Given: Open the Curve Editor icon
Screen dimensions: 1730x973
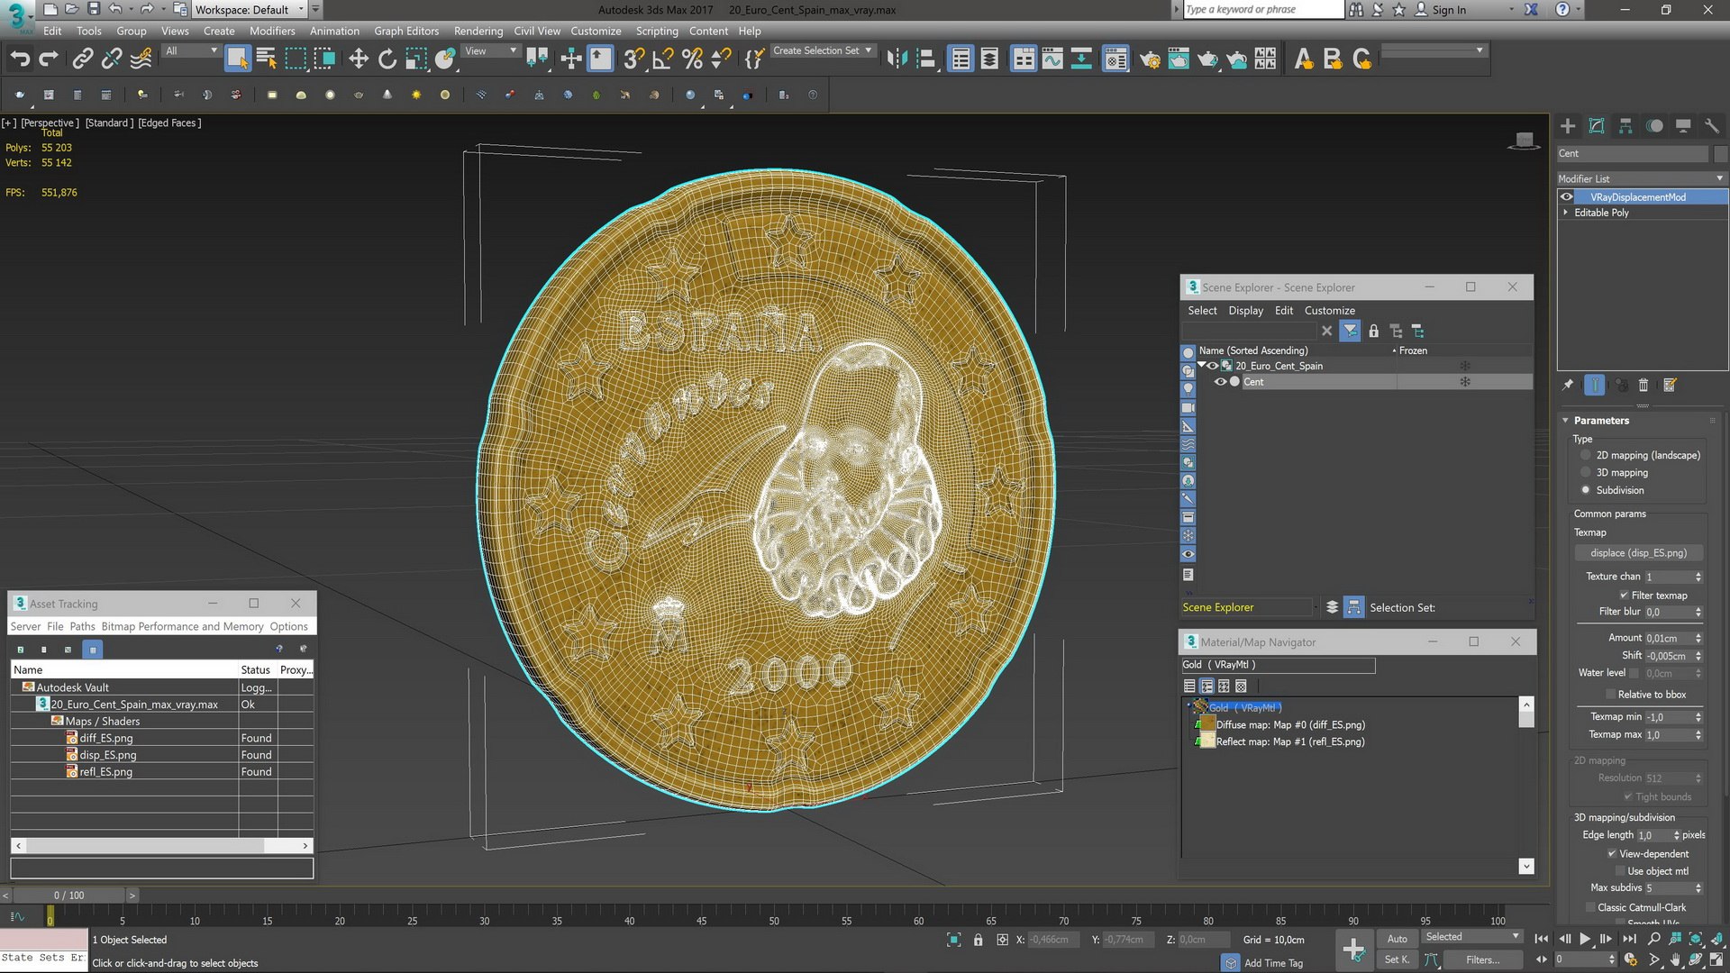Looking at the screenshot, I should coord(1052,59).
